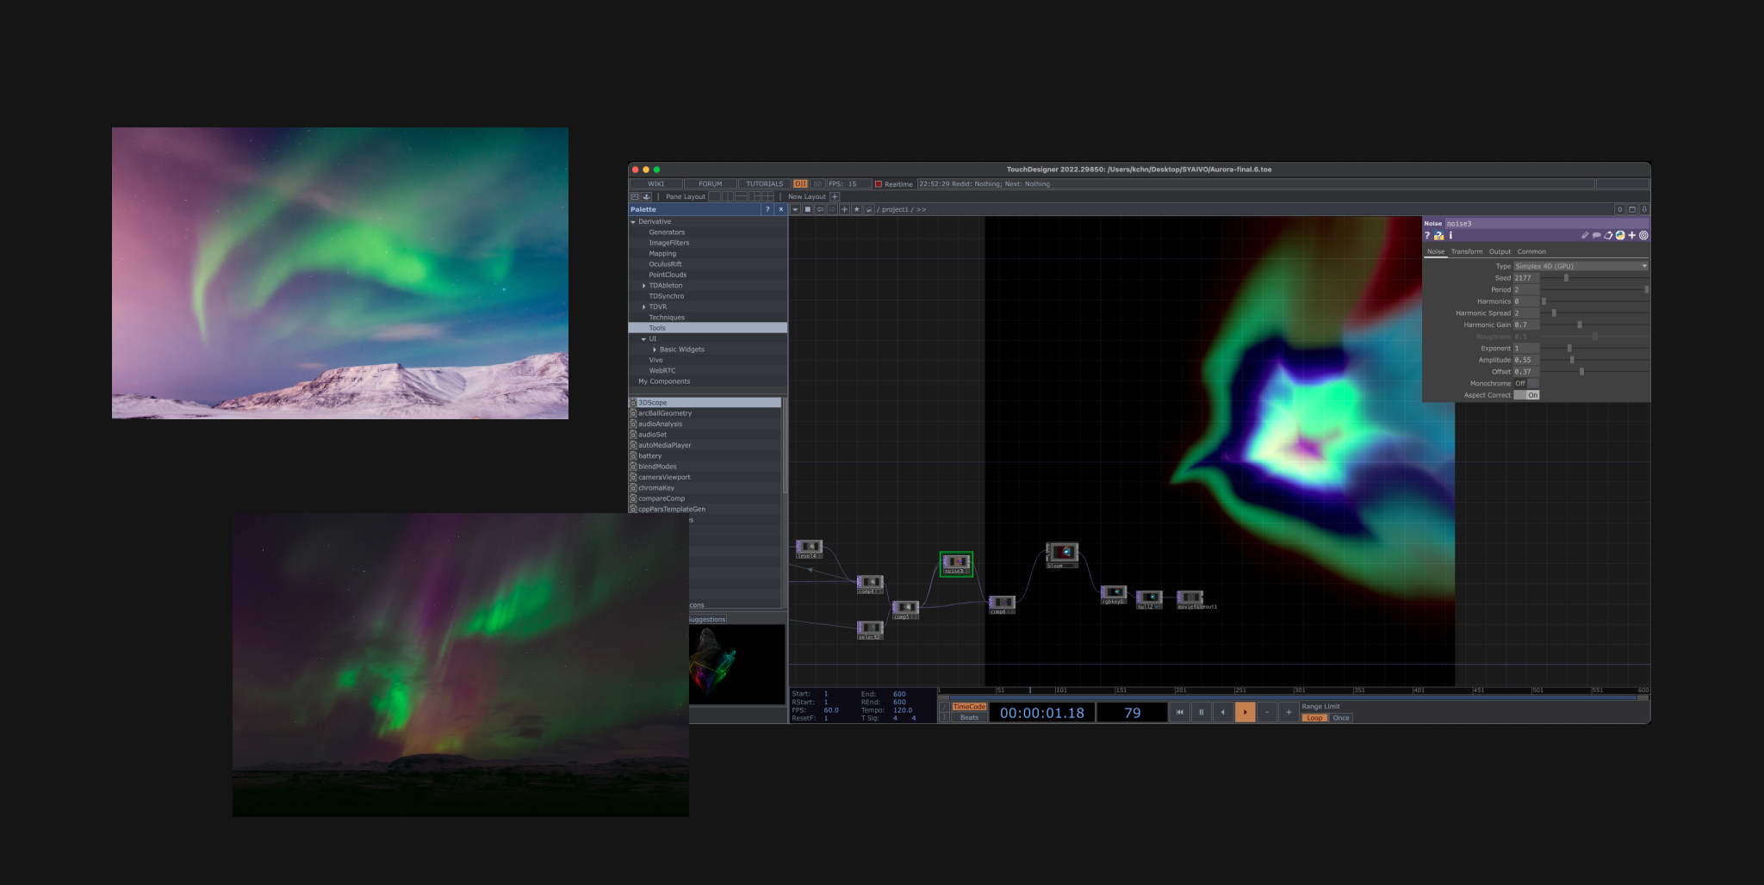1764x885 pixels.
Task: Click the New Layout plus icon
Action: point(834,196)
